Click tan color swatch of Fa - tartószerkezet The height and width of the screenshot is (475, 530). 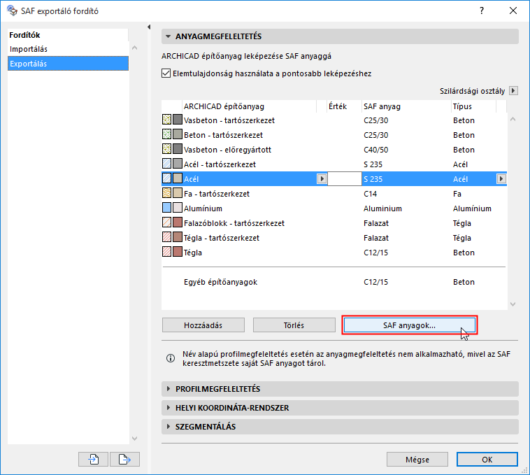click(178, 193)
